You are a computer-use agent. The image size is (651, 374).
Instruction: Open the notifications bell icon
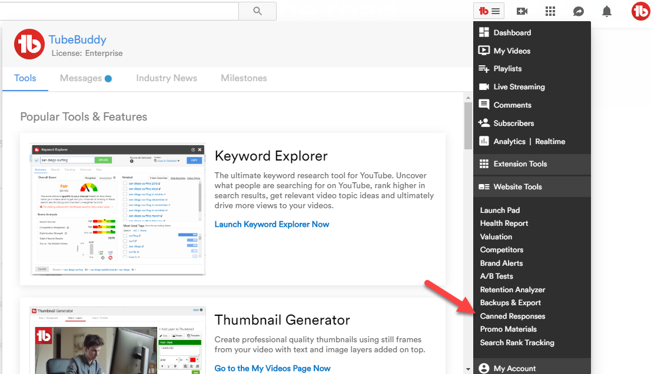[x=607, y=11]
